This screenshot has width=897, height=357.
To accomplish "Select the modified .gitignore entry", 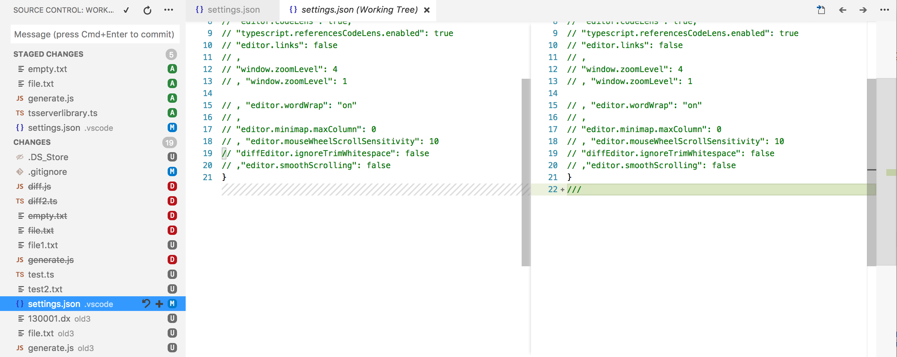I will [47, 171].
